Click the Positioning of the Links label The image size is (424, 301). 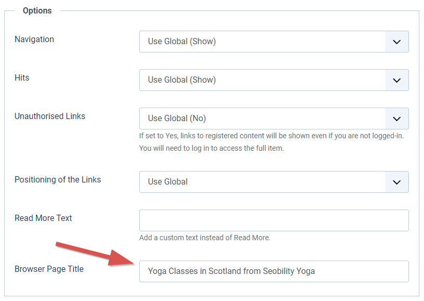click(58, 180)
